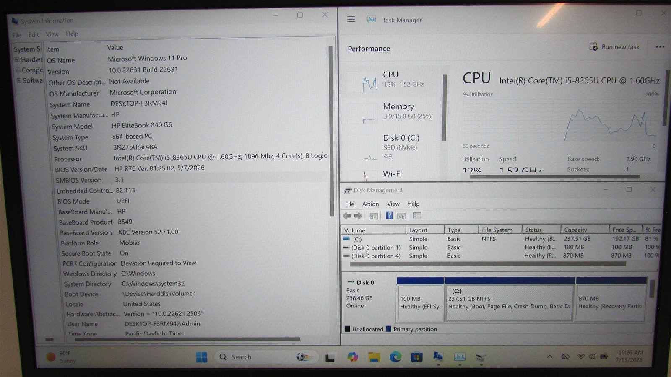This screenshot has width=671, height=377.
Task: Select the OS Name row
Action: pyautogui.click(x=187, y=59)
